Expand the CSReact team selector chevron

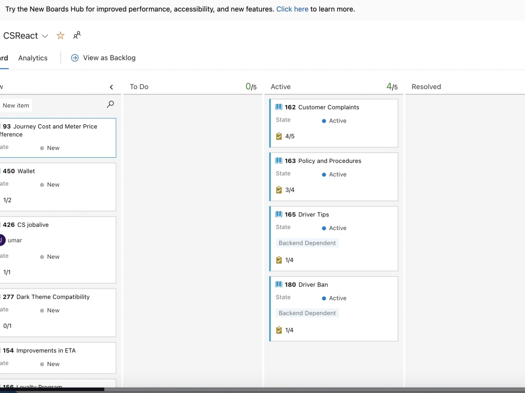(x=45, y=36)
